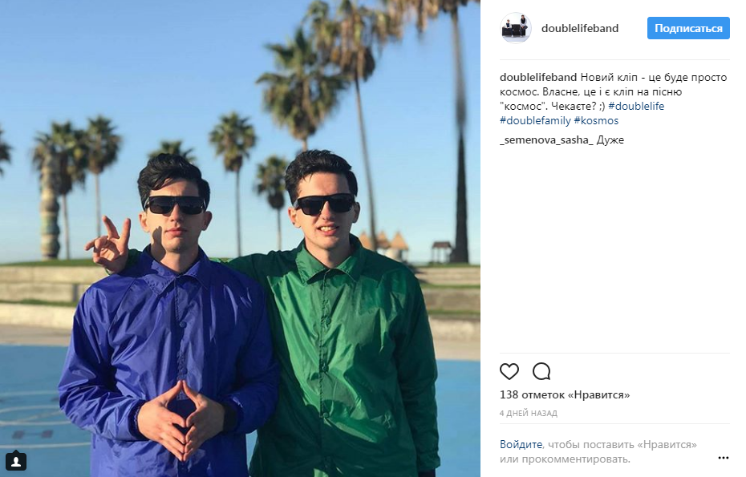The height and width of the screenshot is (477, 746).
Task: Open the 4 ДНЕЙ НАЗАД timestamp
Action: pos(528,414)
